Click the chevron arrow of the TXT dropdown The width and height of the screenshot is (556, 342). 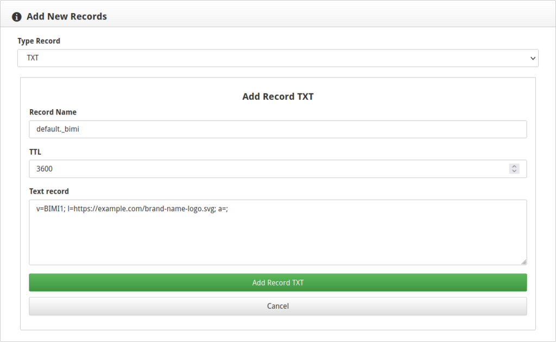(x=532, y=58)
